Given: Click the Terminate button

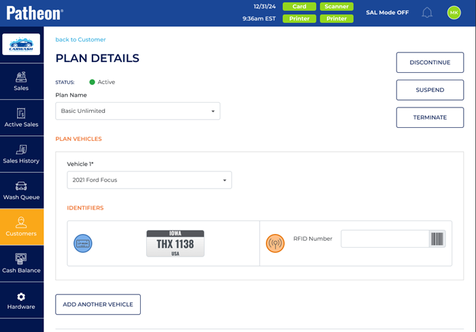Looking at the screenshot, I should click(430, 117).
